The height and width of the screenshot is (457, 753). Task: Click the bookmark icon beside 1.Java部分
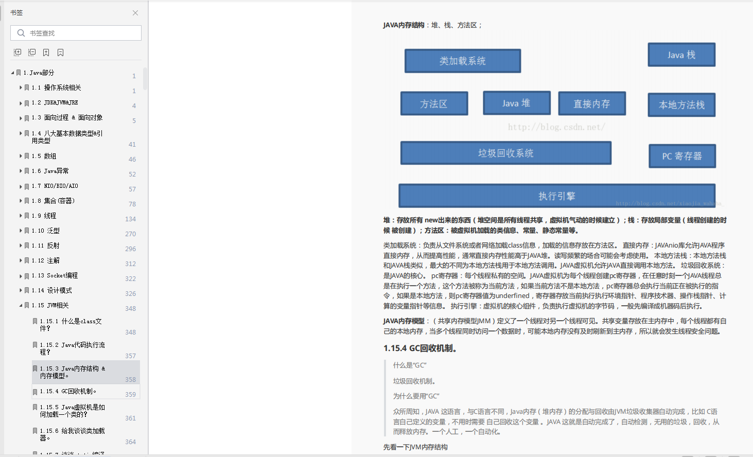19,73
